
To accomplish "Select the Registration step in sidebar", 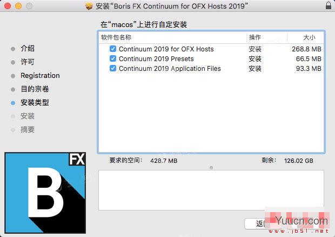I will [x=40, y=76].
